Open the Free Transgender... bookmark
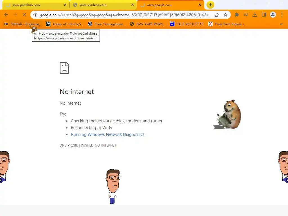The width and height of the screenshot is (288, 216). coord(107,24)
